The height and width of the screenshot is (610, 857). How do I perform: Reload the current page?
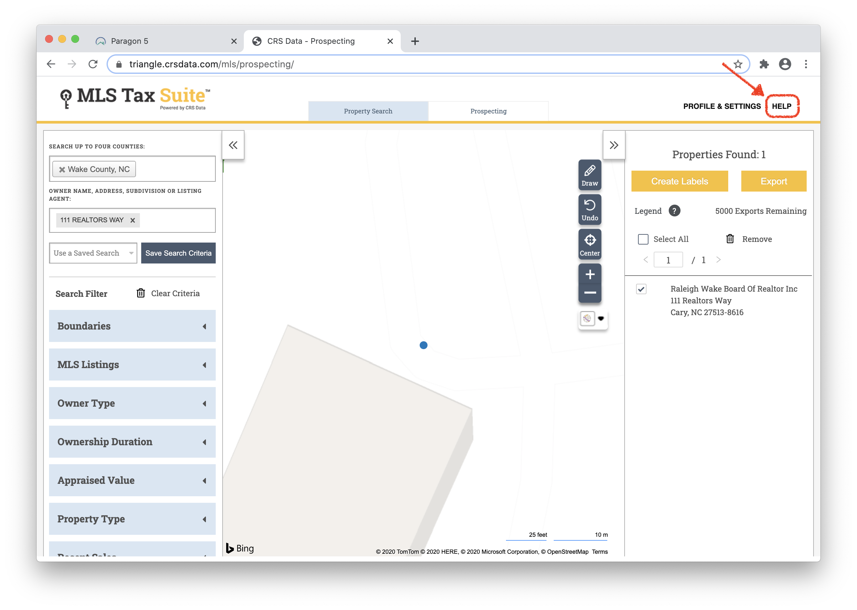pos(93,64)
